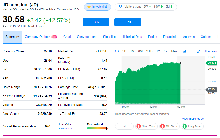The width and height of the screenshot is (220, 138).
Task: Select the 1D chart range
Action: 117,51
